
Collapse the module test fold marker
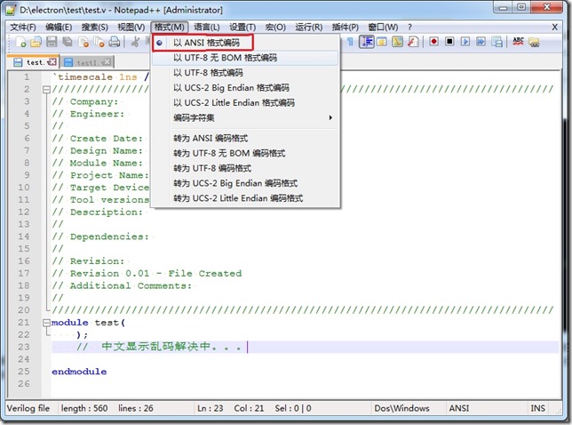pyautogui.click(x=44, y=322)
